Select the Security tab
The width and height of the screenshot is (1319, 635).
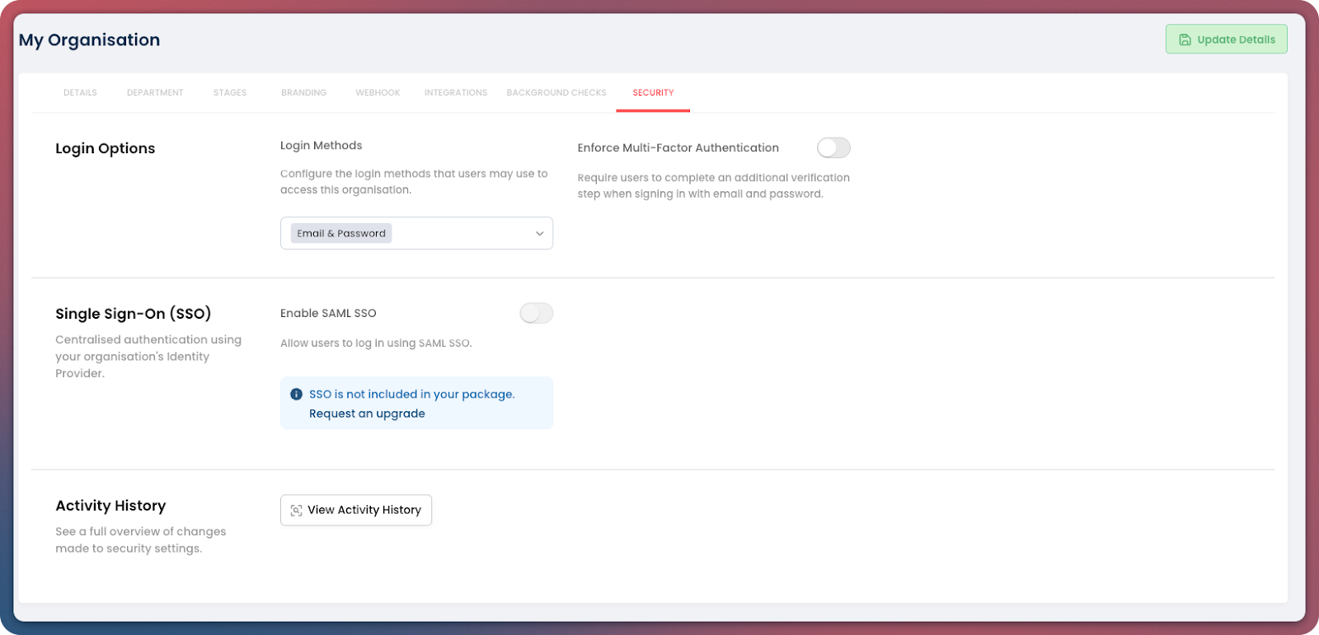[x=653, y=93]
